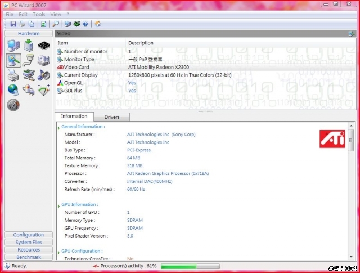Switch to the Drivers tab
The image size is (360, 273).
(x=112, y=117)
